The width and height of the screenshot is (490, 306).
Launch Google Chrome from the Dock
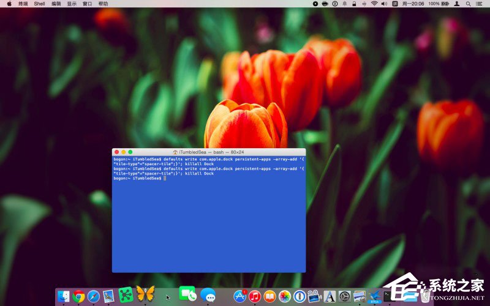78,296
